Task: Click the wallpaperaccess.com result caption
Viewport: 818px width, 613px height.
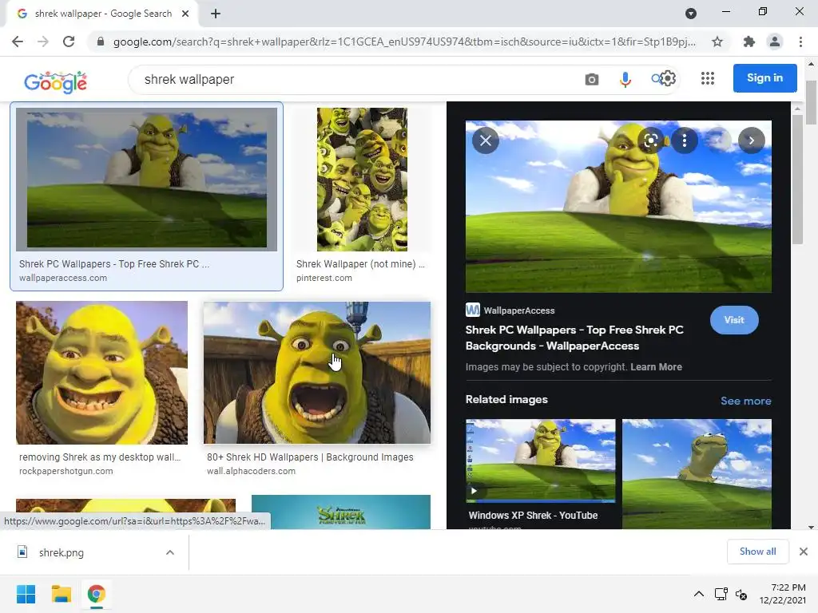Action: [62, 278]
